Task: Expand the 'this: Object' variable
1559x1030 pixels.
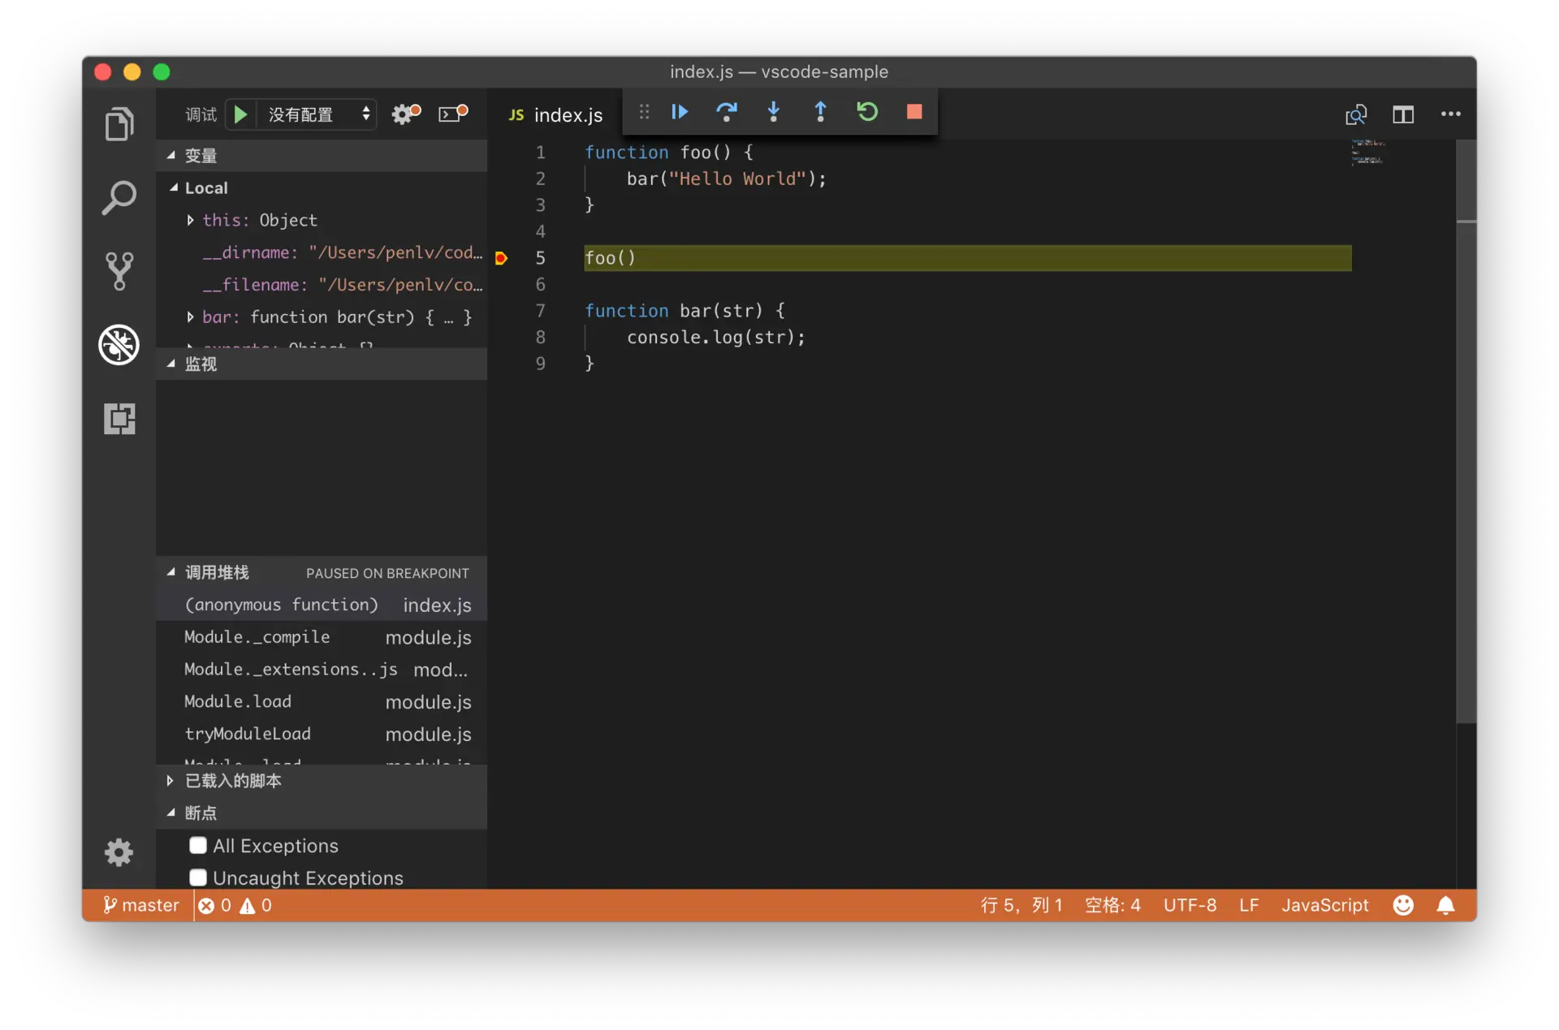Action: (190, 220)
